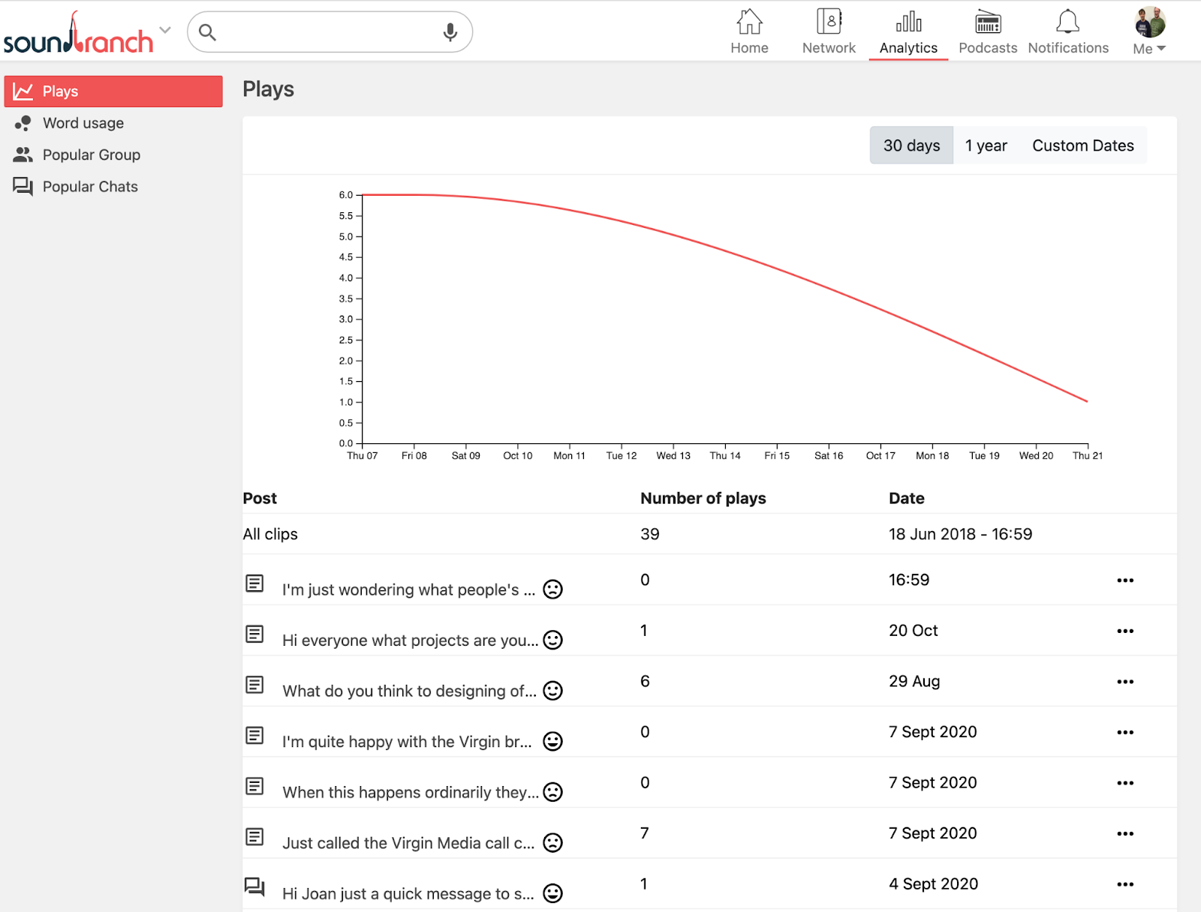This screenshot has height=912, width=1201.
Task: Click the Plays page heading
Action: [x=268, y=89]
